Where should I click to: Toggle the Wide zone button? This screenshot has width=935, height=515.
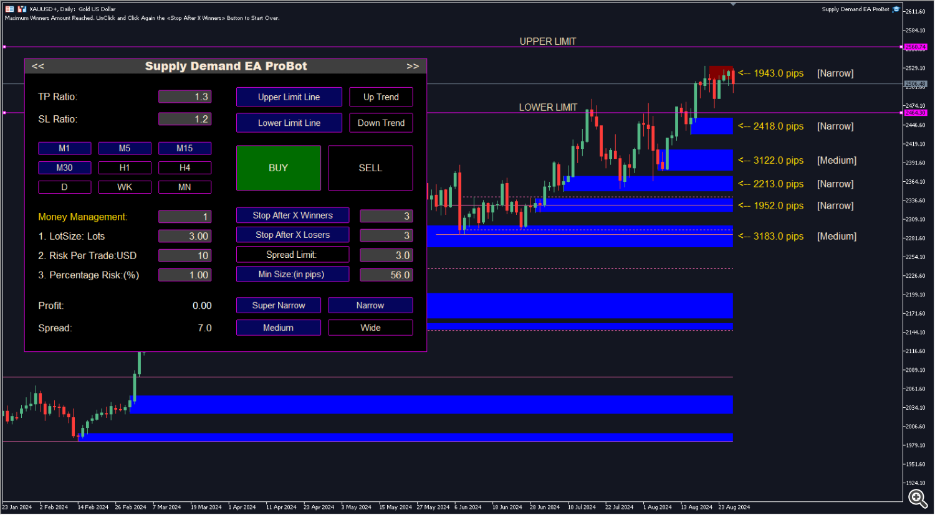370,328
